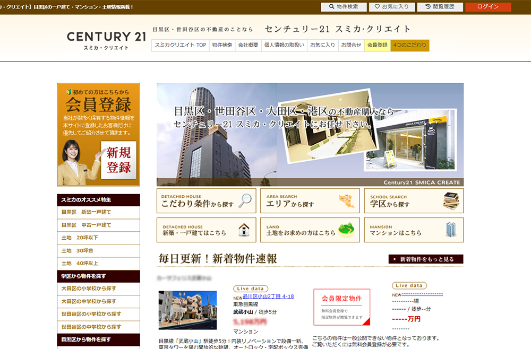The width and height of the screenshot is (531, 349).
Task: Click the books icon on 学区から探す banner
Action: coord(451,201)
